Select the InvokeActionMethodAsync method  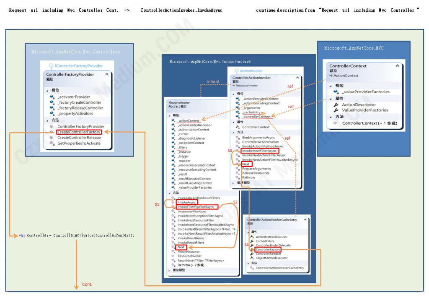263,146
